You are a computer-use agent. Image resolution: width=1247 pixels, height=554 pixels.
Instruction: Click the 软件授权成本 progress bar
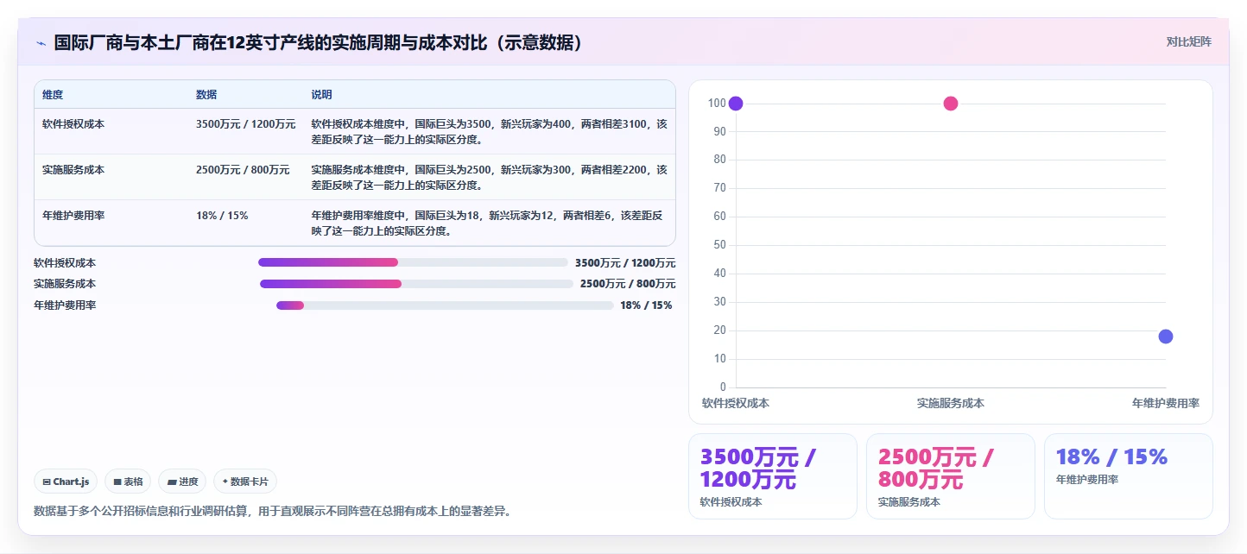pyautogui.click(x=413, y=262)
